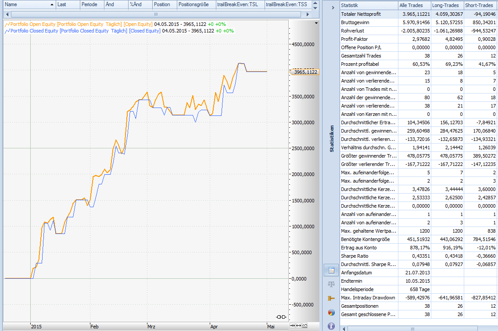
Task: Select the gavel hammer icon
Action: click(331, 299)
